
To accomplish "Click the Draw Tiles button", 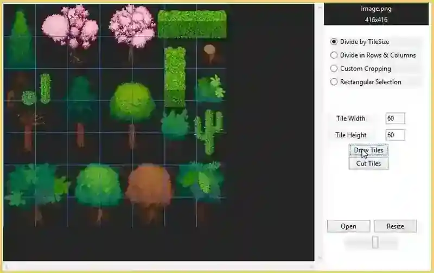I will [x=368, y=150].
